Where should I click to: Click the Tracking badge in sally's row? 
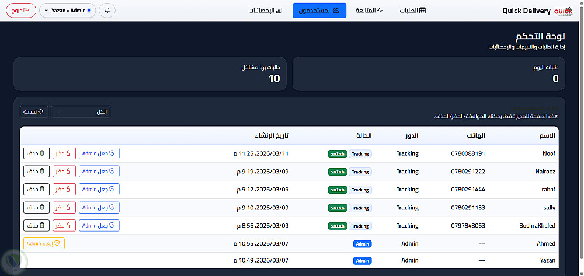tap(360, 208)
